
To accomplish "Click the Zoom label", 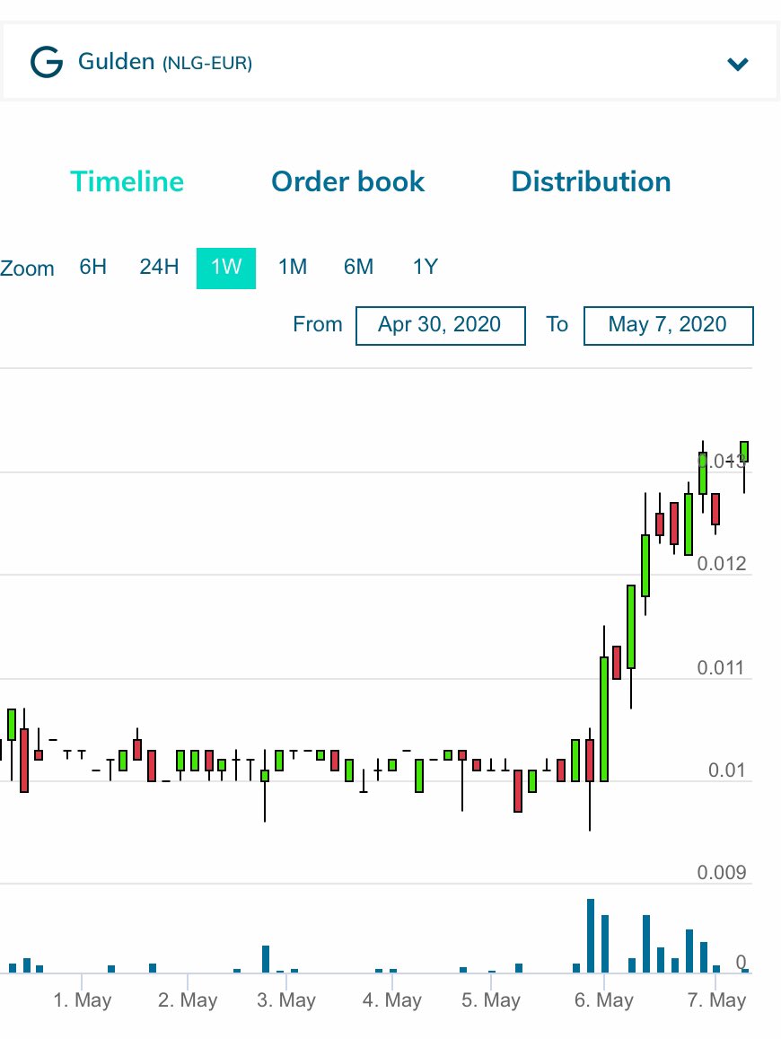I will pos(27,269).
